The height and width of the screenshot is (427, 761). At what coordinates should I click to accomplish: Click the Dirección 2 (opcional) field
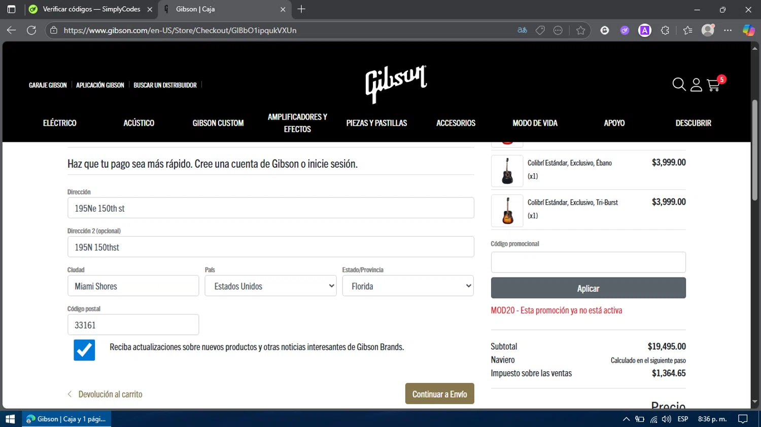point(270,247)
